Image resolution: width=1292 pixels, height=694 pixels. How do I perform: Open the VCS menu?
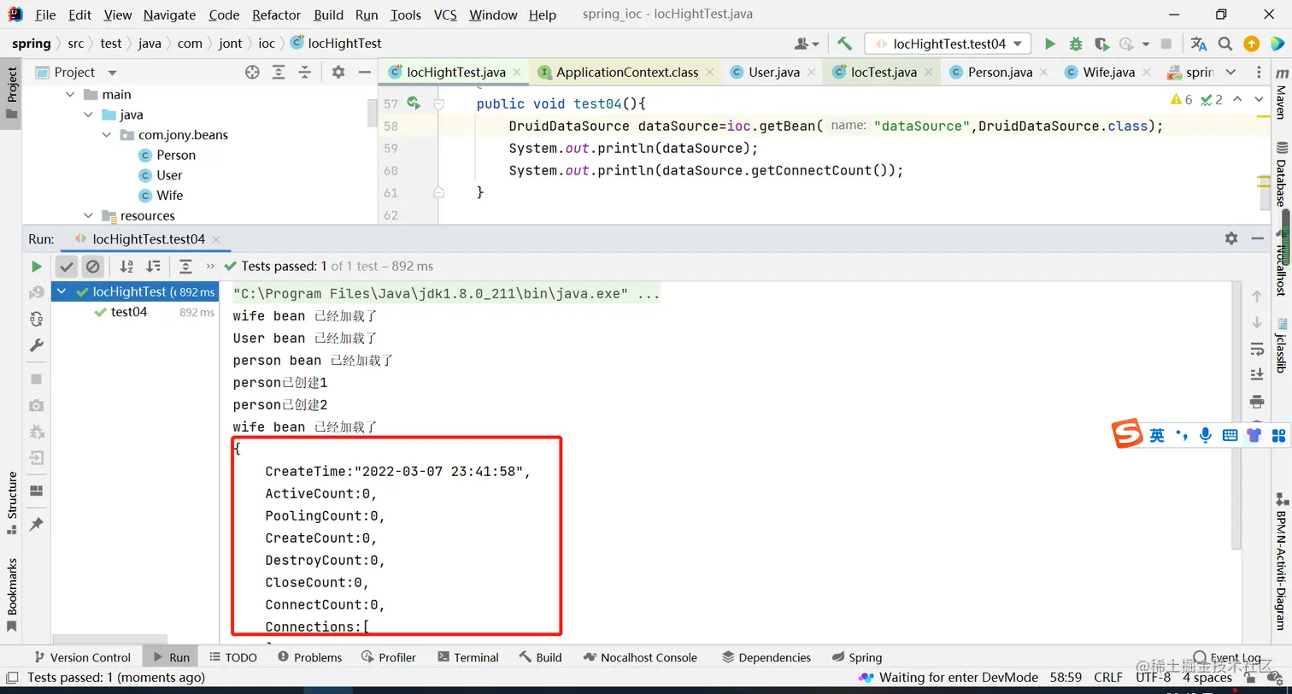(x=445, y=15)
